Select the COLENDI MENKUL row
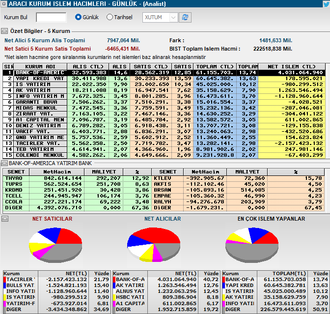330x314 pixels. (x=164, y=155)
